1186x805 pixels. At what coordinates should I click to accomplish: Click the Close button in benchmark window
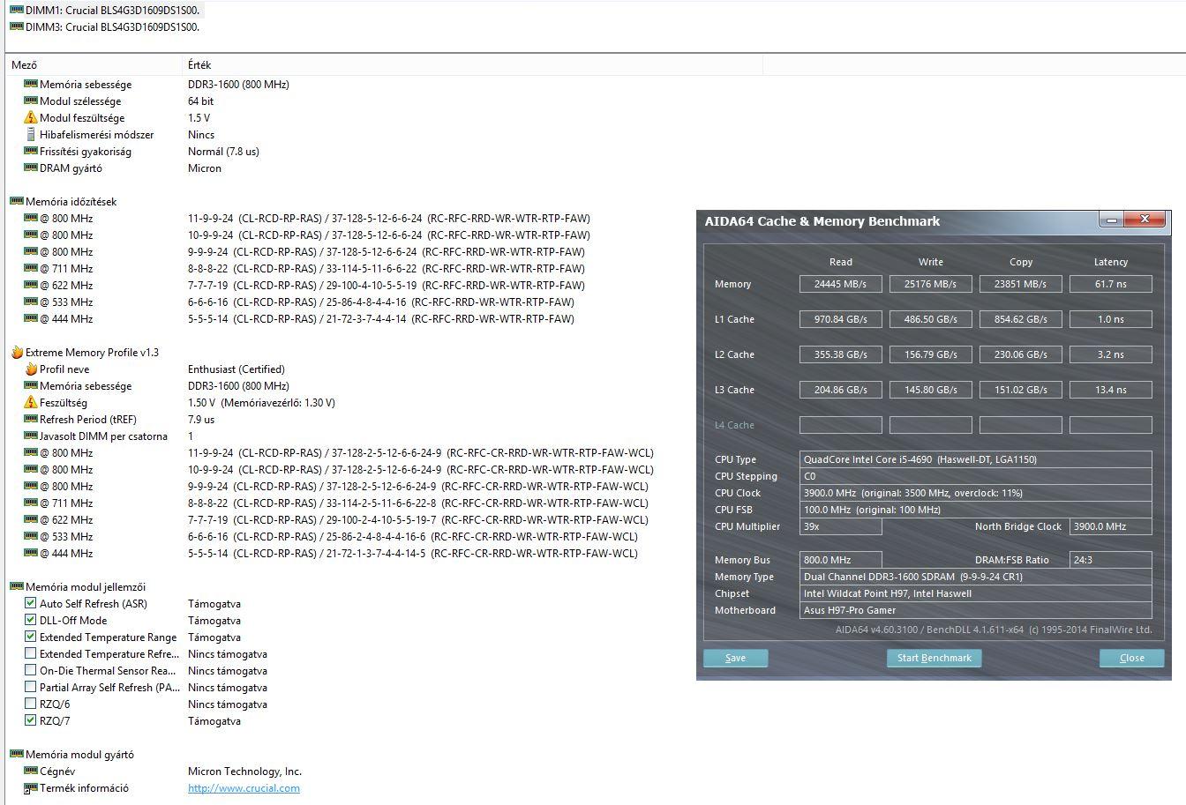coord(1131,658)
